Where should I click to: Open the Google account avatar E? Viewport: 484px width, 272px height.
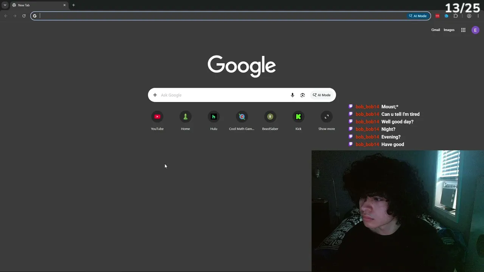(x=475, y=30)
